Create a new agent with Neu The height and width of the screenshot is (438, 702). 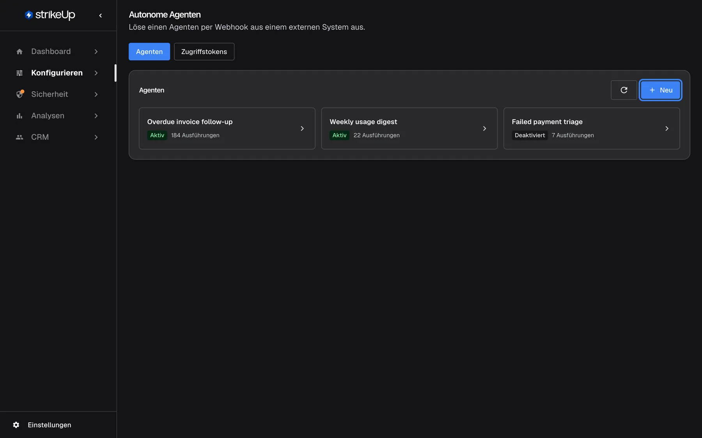pyautogui.click(x=660, y=90)
